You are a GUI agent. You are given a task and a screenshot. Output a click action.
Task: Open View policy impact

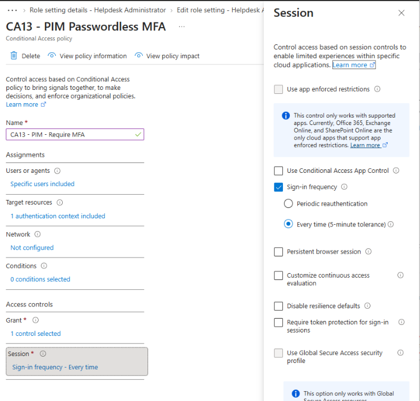[x=167, y=56]
